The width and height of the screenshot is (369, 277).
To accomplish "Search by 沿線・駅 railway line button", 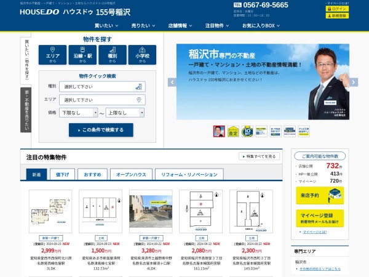I will click(82, 55).
